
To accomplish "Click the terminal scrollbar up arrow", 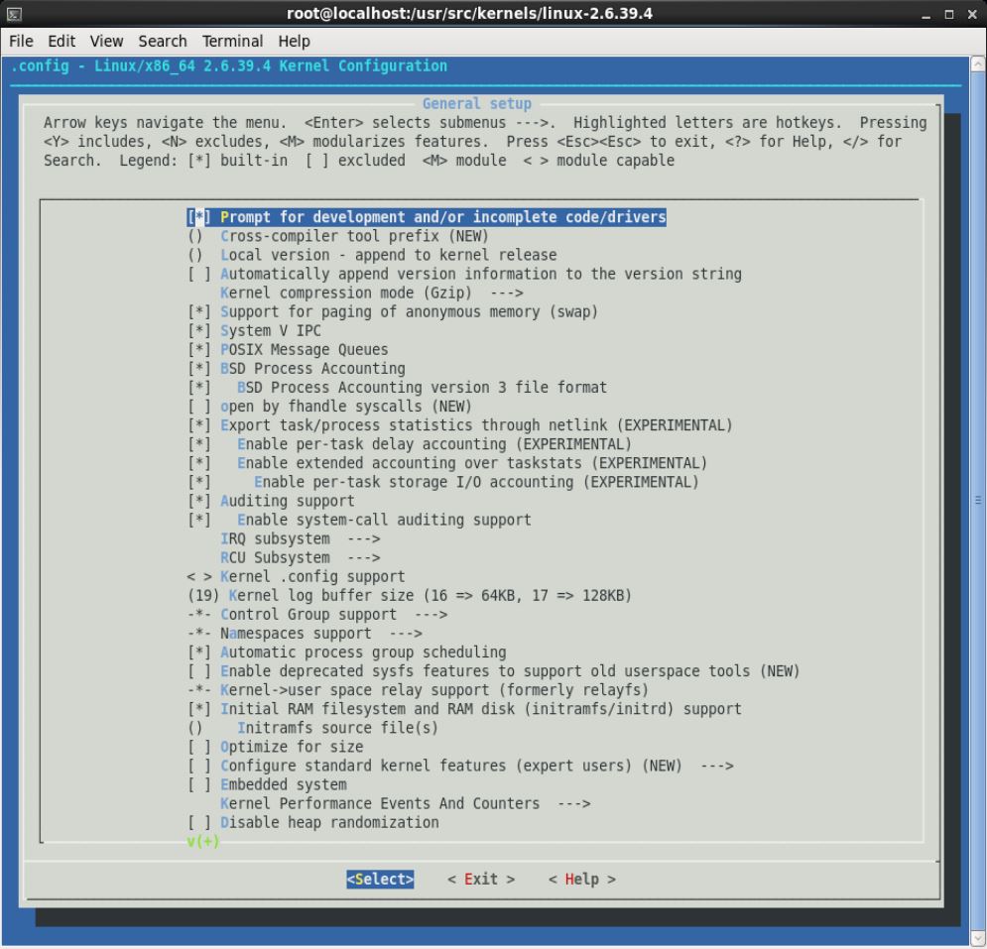I will point(977,63).
